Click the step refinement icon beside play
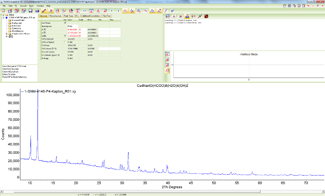The height and width of the screenshot is (196, 325). coord(181,15)
